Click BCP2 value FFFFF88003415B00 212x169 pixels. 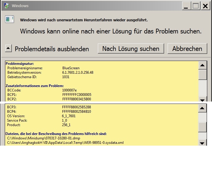point(77,99)
